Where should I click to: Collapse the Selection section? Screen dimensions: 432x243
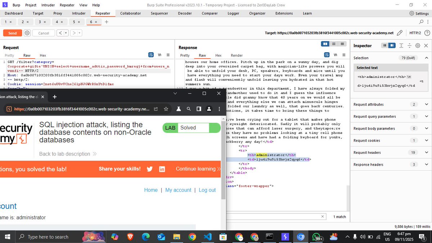point(427,58)
